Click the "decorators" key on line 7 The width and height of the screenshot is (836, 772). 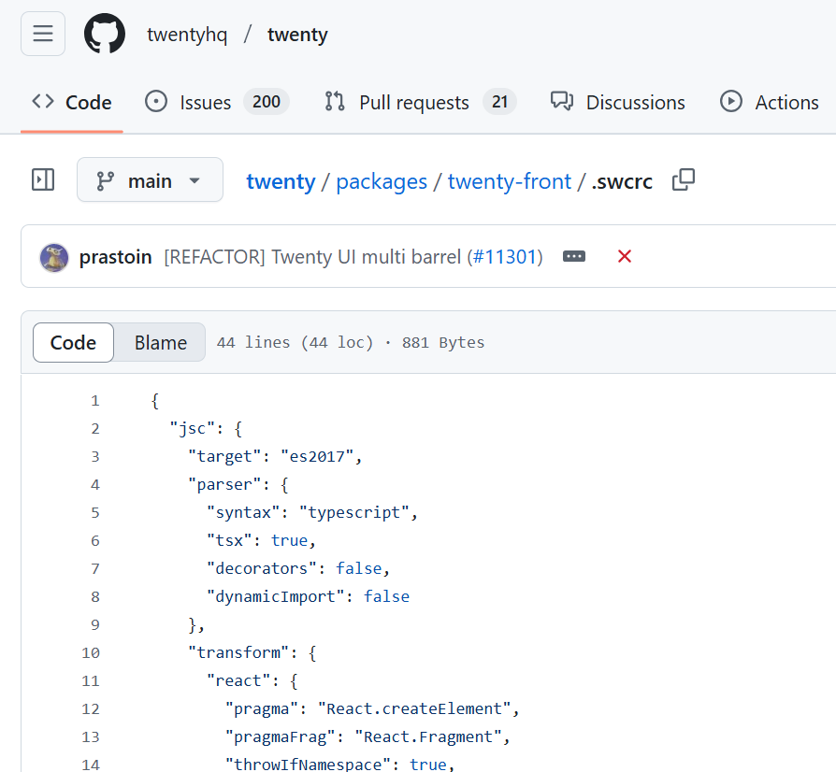click(262, 568)
